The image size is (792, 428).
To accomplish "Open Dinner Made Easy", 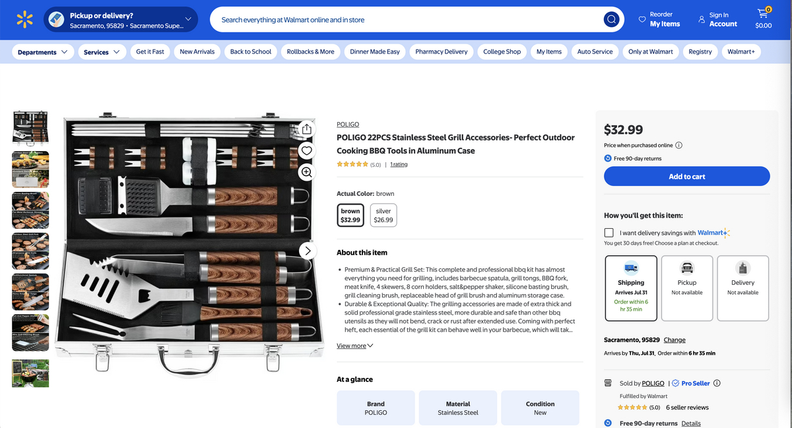I will click(x=375, y=51).
